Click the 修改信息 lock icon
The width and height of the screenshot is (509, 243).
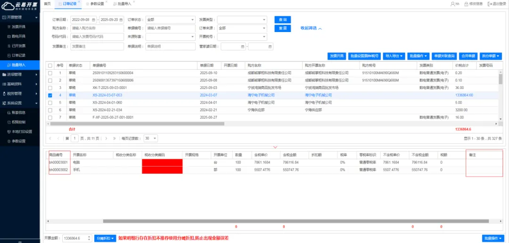point(466,4)
